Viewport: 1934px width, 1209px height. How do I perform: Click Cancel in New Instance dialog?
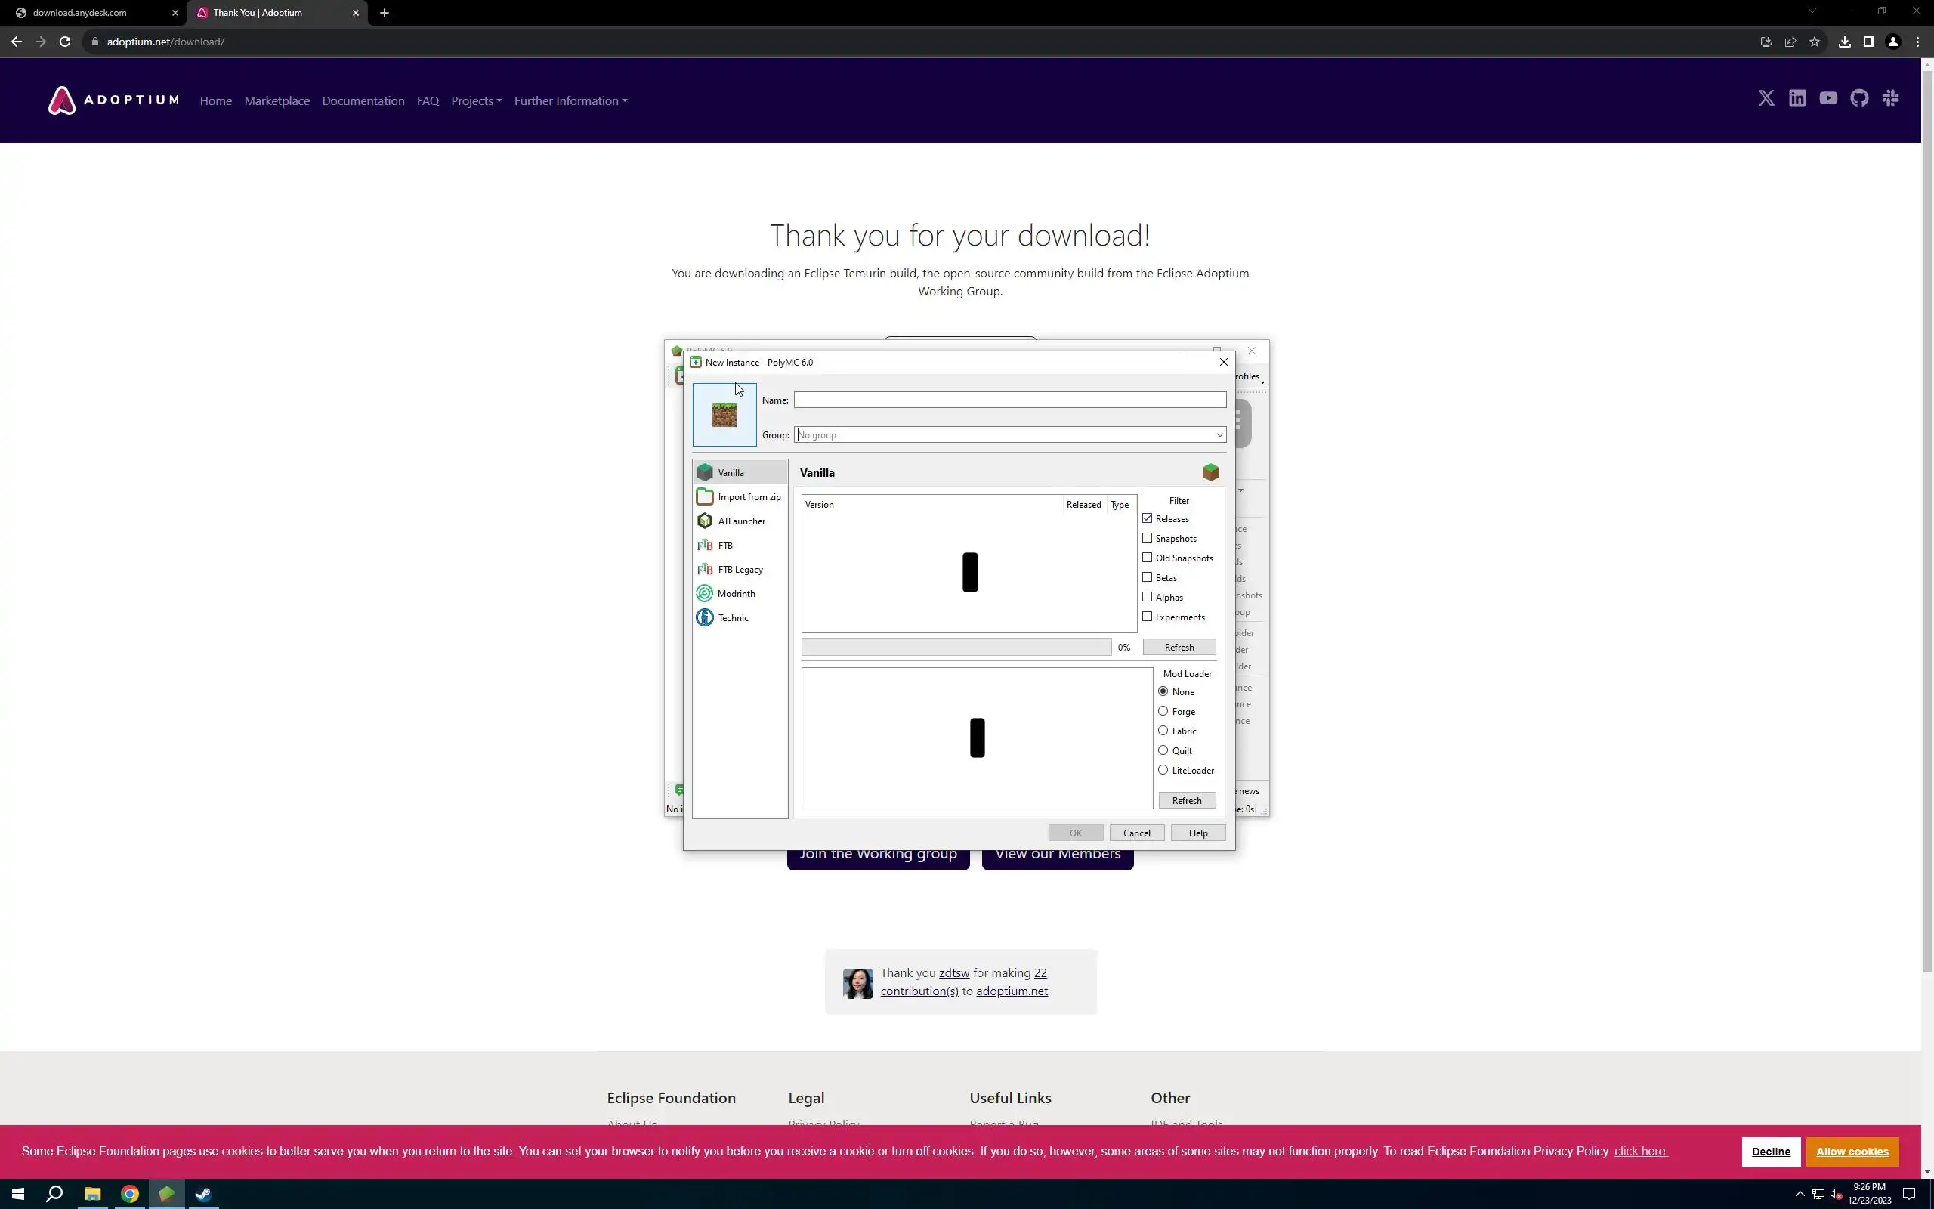click(x=1135, y=833)
